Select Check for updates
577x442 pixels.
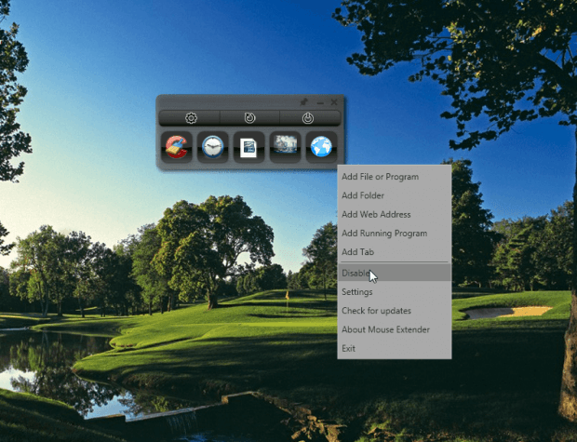(x=394, y=311)
